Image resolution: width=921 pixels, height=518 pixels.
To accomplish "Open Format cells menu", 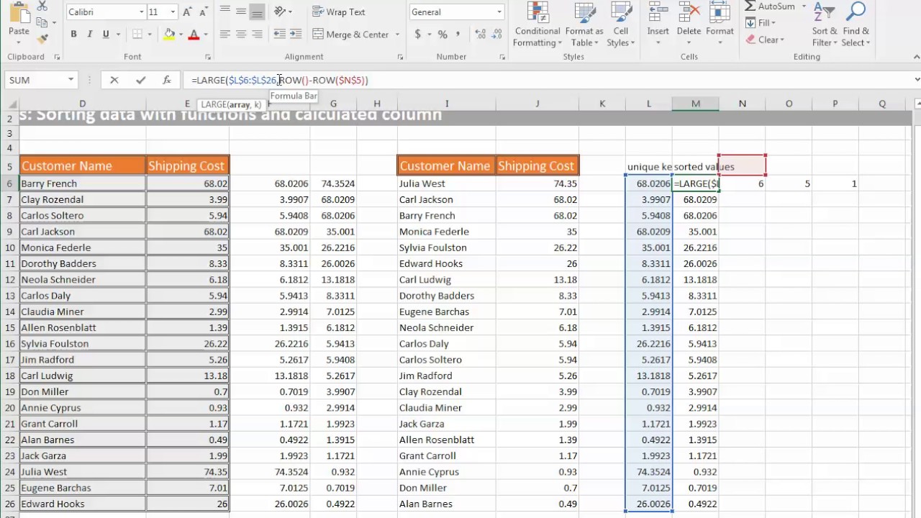I will coord(720,25).
